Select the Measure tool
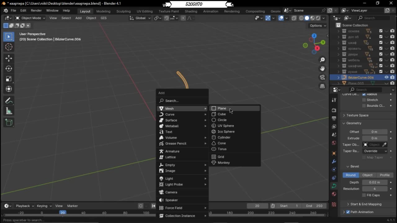 (9, 111)
